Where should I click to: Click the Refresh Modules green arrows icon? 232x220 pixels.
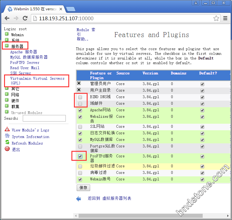(x=7, y=142)
